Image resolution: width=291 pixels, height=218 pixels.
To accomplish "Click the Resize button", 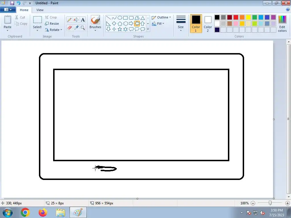I will pyautogui.click(x=52, y=24).
